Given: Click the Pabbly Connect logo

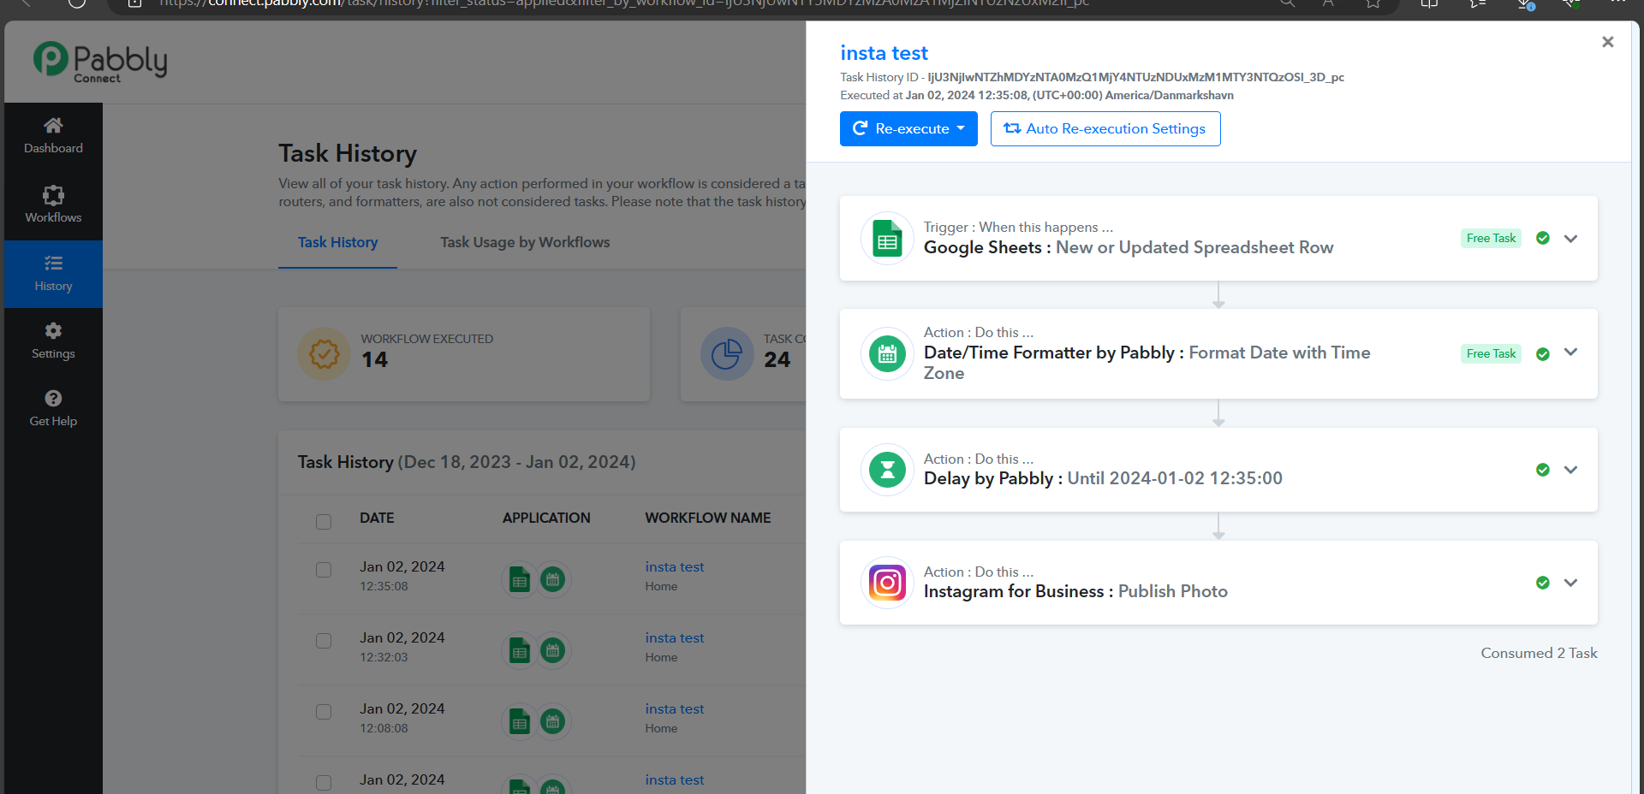Looking at the screenshot, I should (x=100, y=62).
